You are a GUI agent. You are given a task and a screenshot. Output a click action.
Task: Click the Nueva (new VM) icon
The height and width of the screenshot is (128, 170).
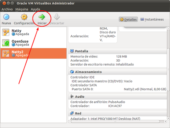click(x=6, y=17)
